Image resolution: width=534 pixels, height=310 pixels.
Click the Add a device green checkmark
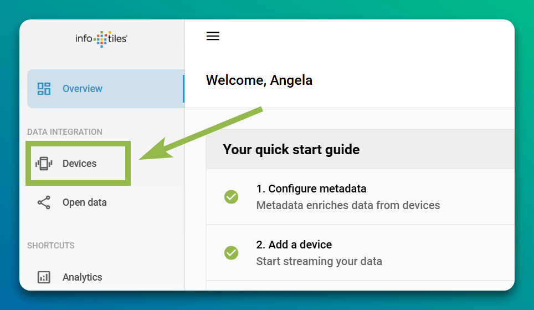(x=231, y=253)
